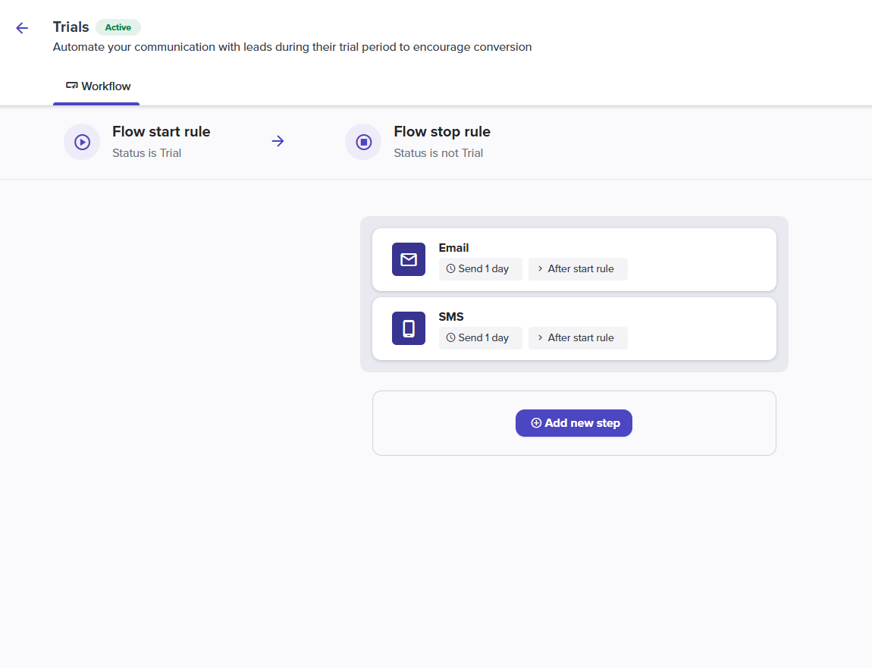Open the Email step card title

(x=453, y=248)
